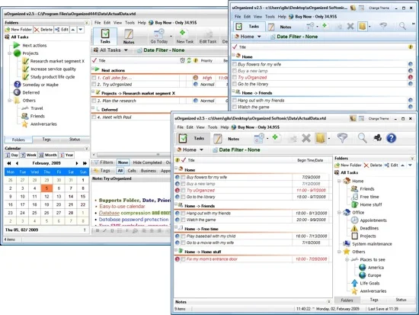Check 'Play baseball with my child' checkbox

(183, 236)
